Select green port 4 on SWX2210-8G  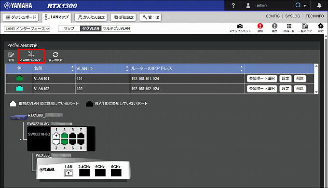pos(64,142)
